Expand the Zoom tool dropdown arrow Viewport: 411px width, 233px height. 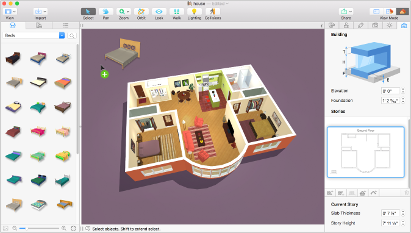point(128,12)
